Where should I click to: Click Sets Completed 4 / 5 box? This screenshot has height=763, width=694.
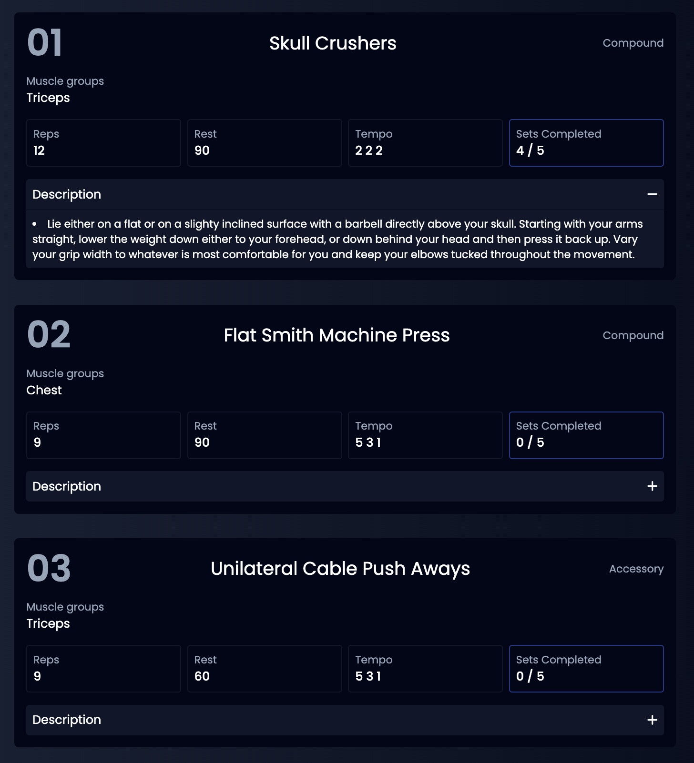pyautogui.click(x=586, y=143)
